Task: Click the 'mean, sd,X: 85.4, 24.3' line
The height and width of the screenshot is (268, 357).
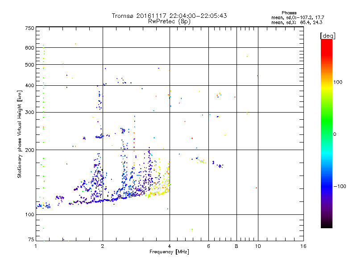Action: pos(297,22)
